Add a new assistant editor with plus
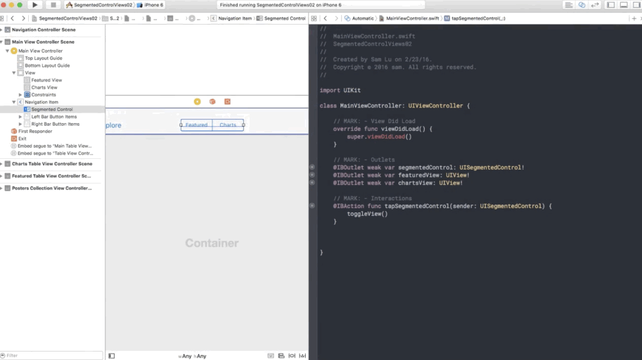Screen dimensions: 642x360 point(634,18)
